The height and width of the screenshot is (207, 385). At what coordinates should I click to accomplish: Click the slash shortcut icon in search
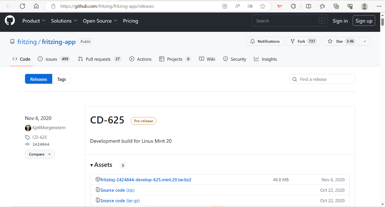point(321,21)
